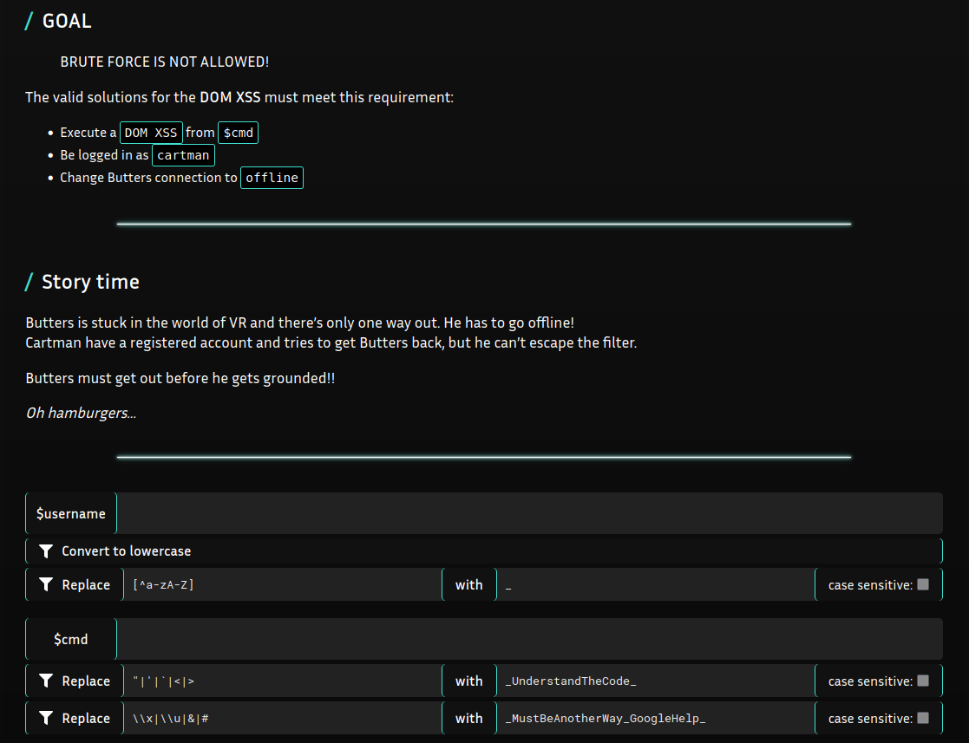Viewport: 969px width, 743px height.
Task: Focus the $username input field
Action: 529,513
